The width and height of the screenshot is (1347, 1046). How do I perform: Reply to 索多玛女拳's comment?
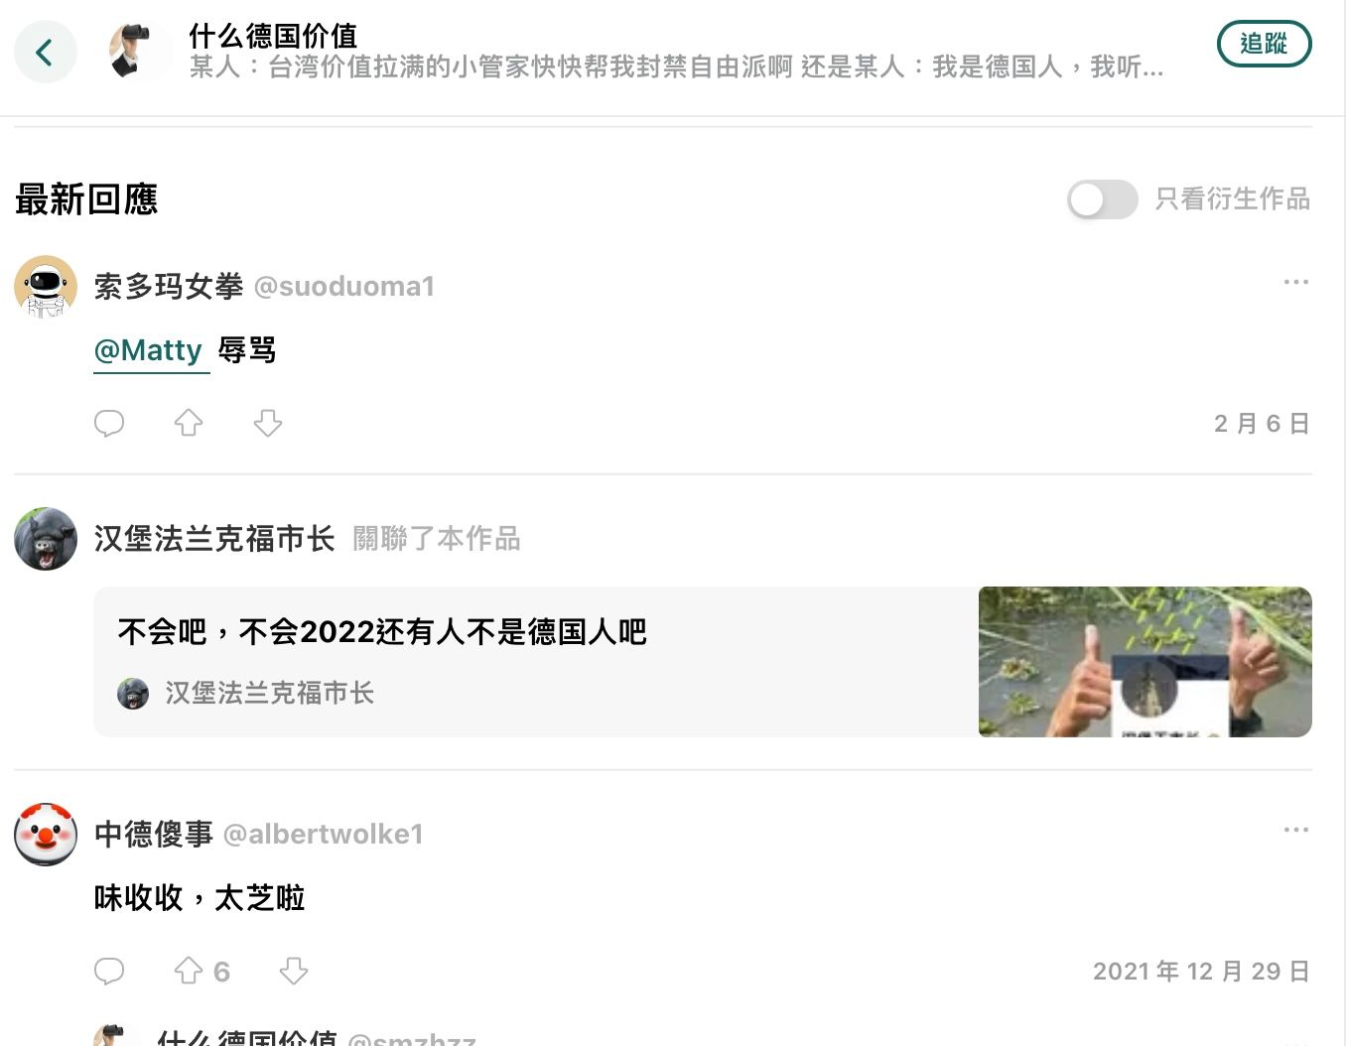point(109,423)
